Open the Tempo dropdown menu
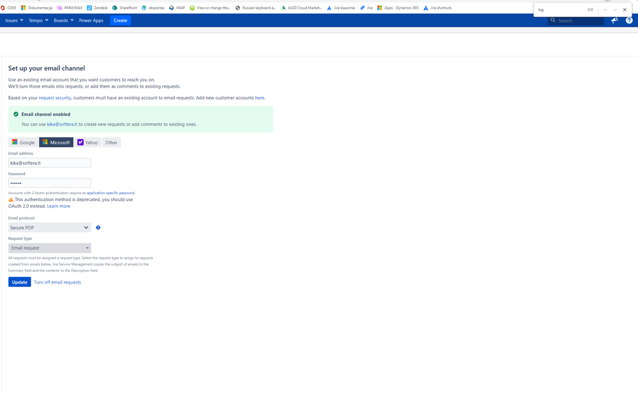The height and width of the screenshot is (394, 638). (x=38, y=20)
